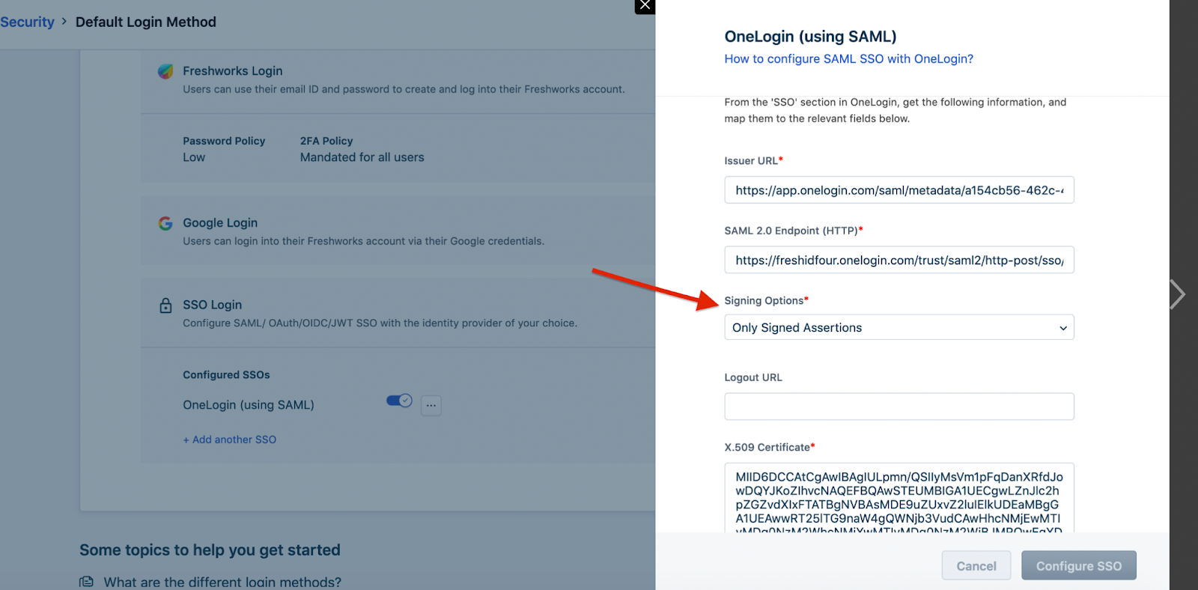Click the SSO Login heading
This screenshot has height=590, width=1198.
coord(213,305)
